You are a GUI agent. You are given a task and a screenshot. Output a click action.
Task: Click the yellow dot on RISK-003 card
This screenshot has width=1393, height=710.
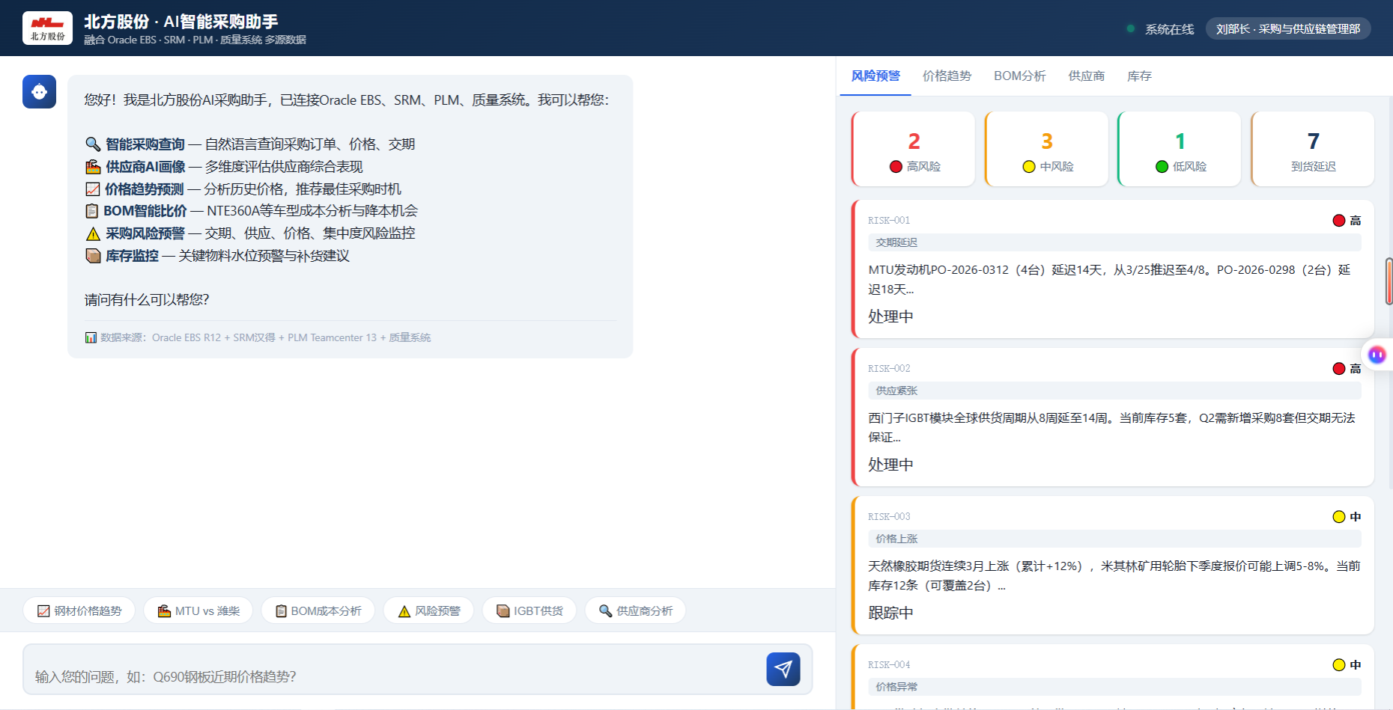coord(1339,516)
